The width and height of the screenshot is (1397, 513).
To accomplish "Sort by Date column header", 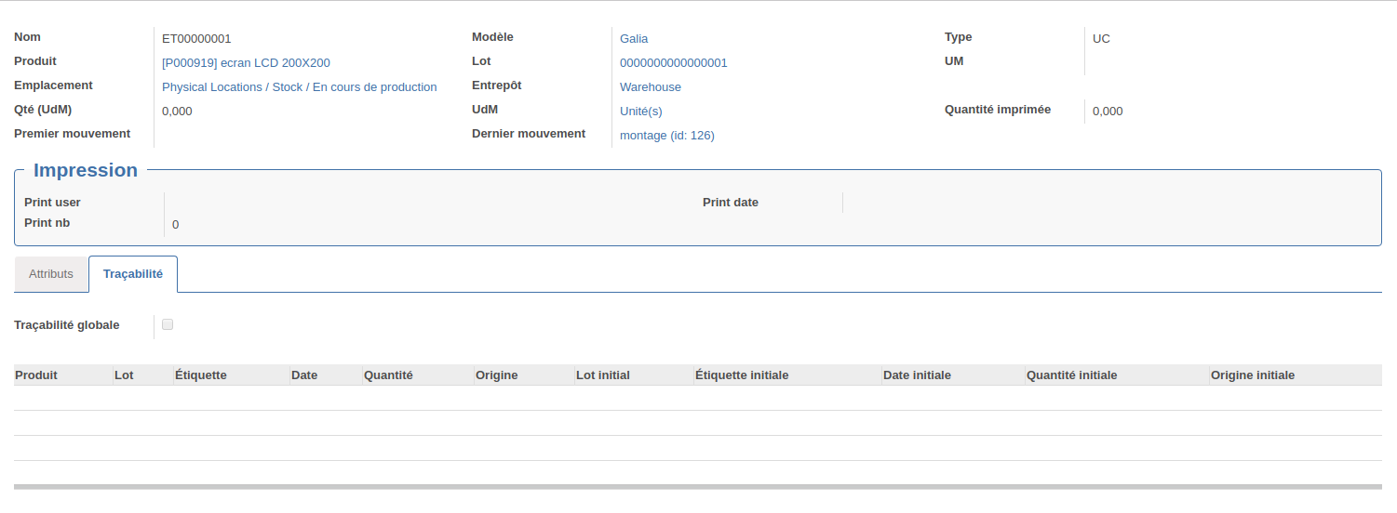I will pyautogui.click(x=326, y=375).
